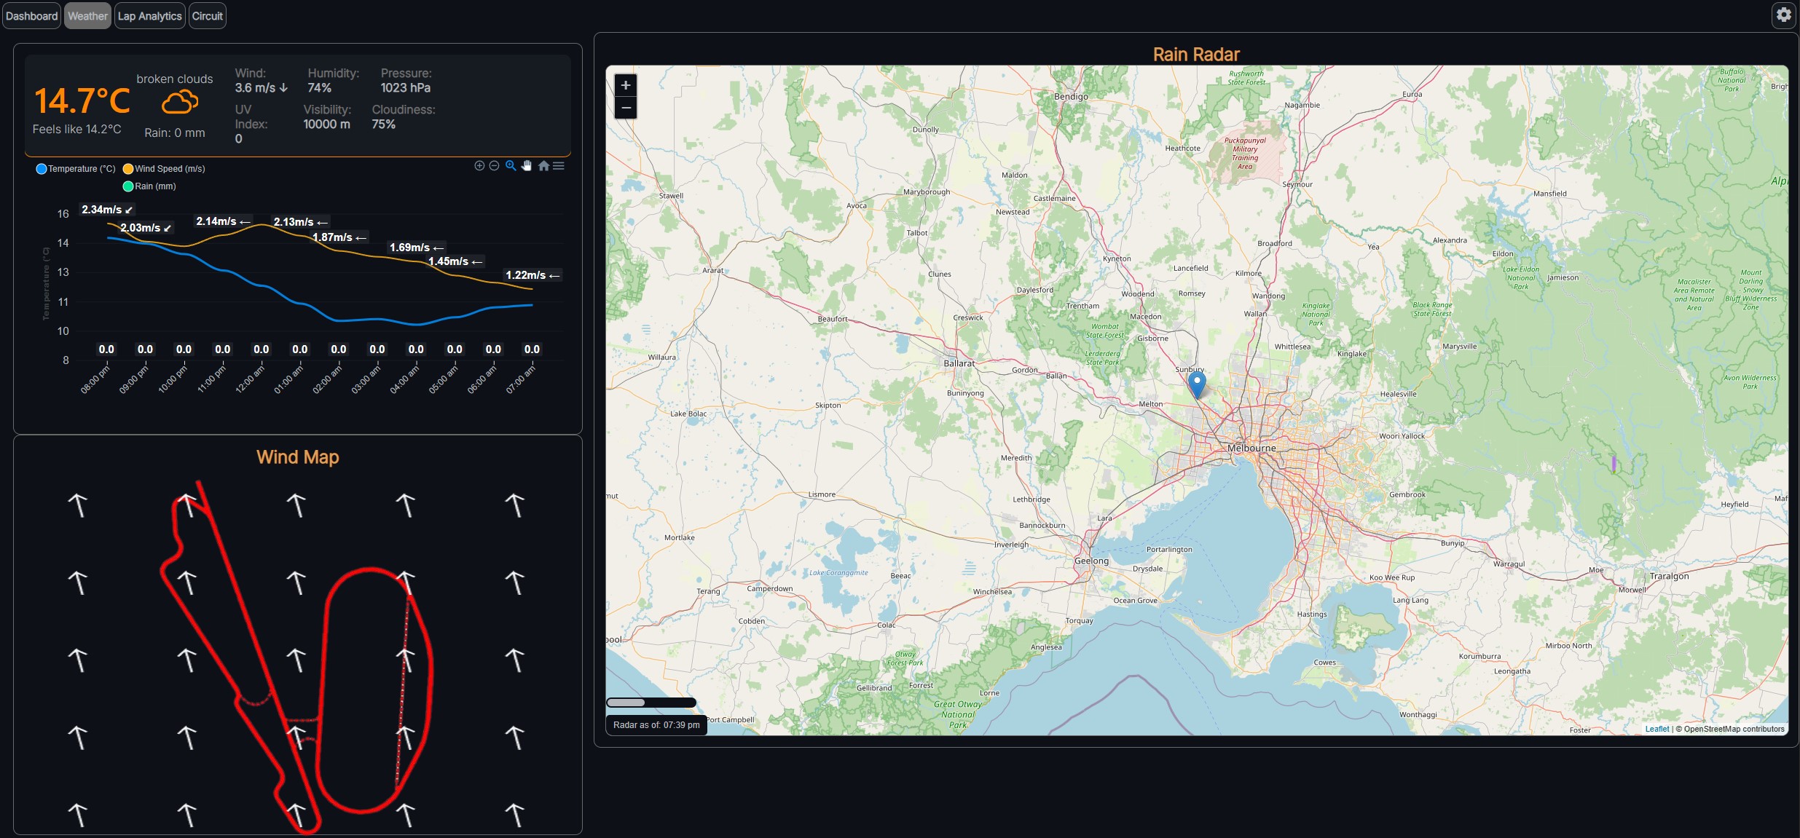Viewport: 1800px width, 838px height.
Task: Go to the Dashboard tab
Action: 31,15
